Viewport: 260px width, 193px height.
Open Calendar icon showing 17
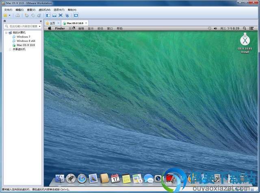pos(115,178)
